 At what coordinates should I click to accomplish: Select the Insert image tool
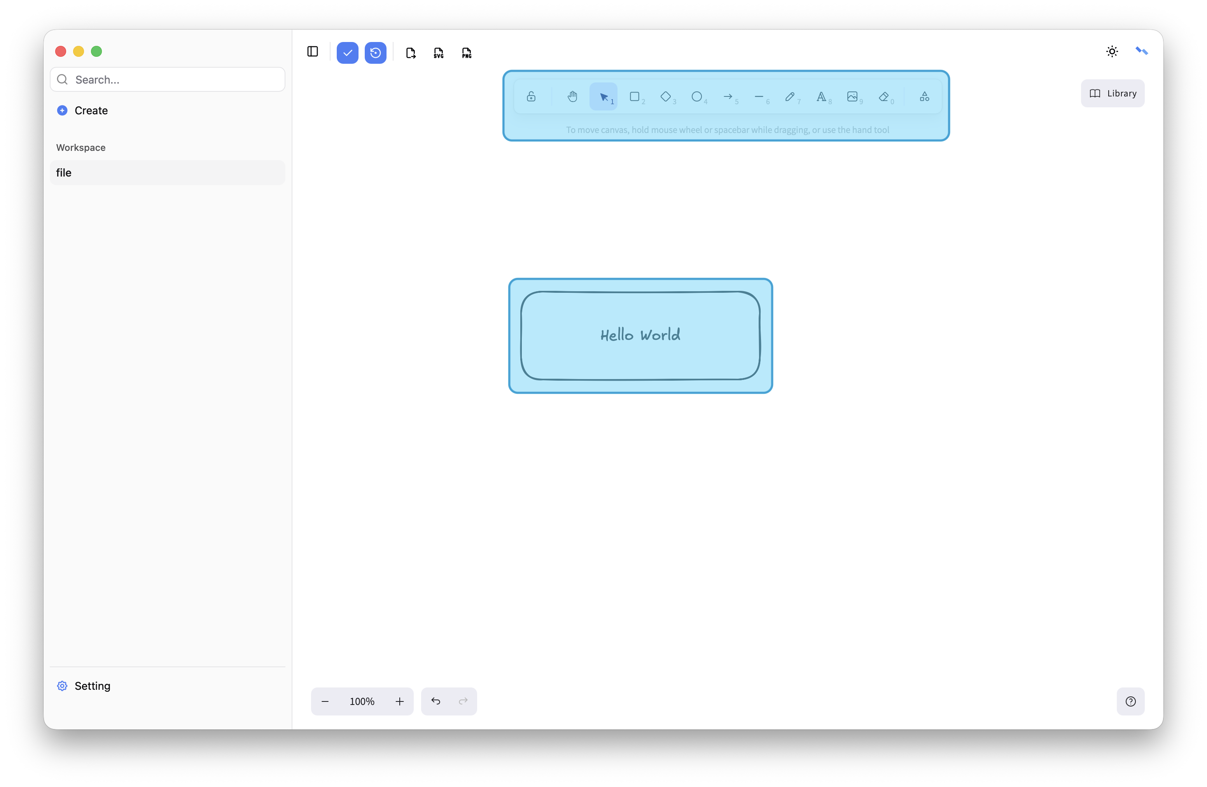[x=852, y=96]
